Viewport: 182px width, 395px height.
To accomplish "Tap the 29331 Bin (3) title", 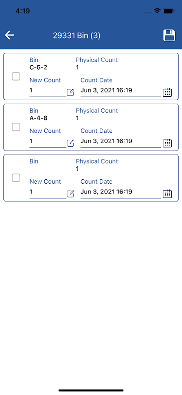I will (77, 36).
